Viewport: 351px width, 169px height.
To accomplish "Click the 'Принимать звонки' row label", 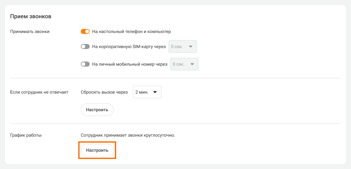I will pos(30,31).
